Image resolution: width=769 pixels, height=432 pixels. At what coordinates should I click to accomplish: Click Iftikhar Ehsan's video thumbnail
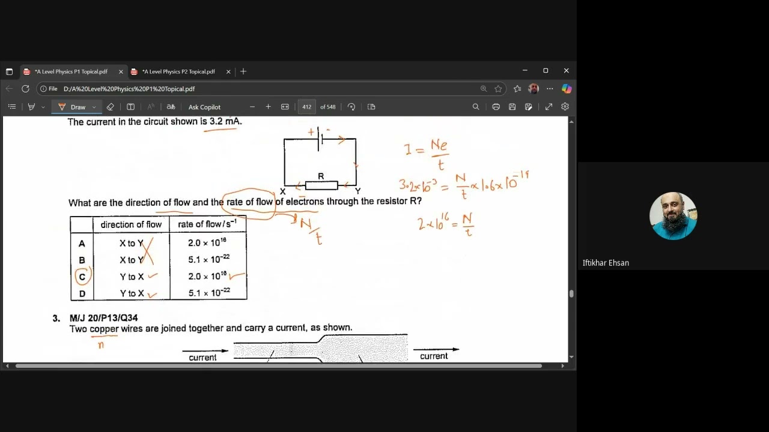[x=673, y=216]
